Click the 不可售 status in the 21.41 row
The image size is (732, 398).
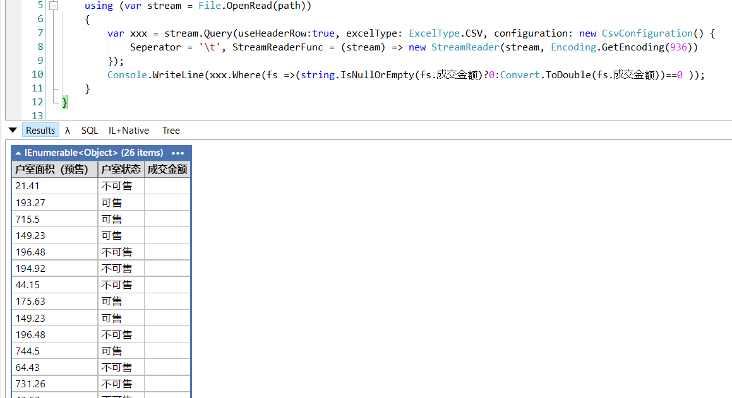[x=117, y=186]
